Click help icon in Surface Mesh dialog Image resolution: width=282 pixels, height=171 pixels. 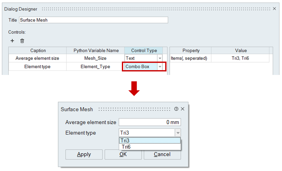tap(176, 109)
